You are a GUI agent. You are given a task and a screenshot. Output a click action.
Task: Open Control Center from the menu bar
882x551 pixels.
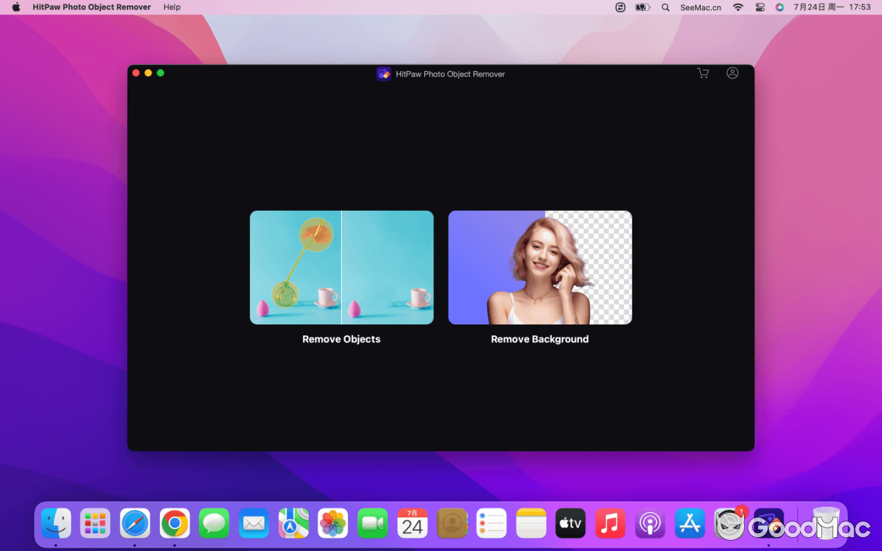point(760,7)
